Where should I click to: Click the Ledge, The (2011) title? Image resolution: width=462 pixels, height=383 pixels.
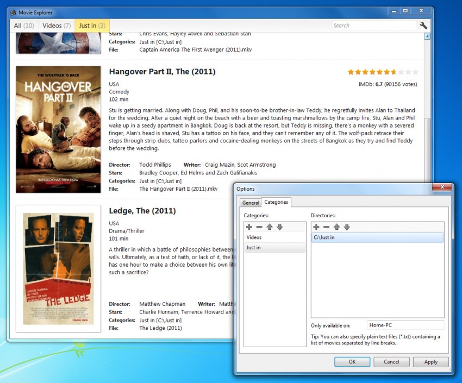tap(142, 211)
